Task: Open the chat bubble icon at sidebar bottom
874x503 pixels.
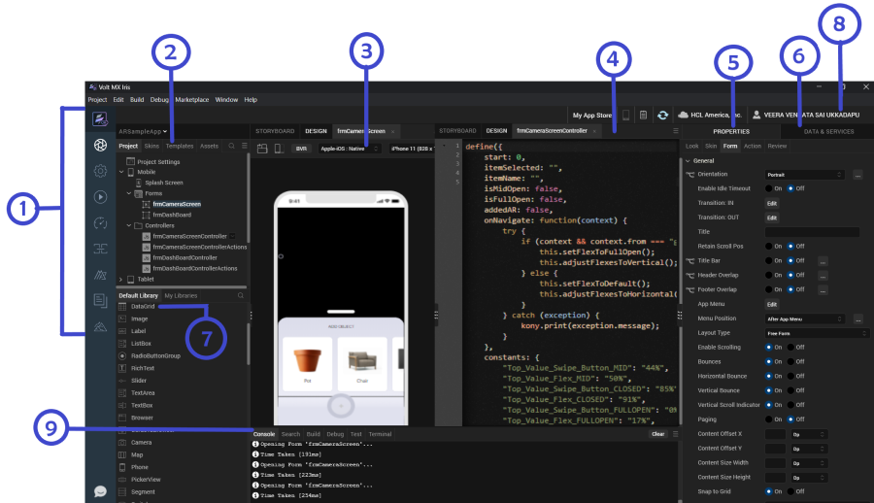Action: coord(100,491)
